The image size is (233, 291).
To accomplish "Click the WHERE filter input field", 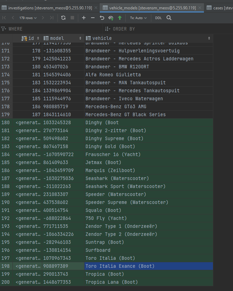I will pos(52,29).
